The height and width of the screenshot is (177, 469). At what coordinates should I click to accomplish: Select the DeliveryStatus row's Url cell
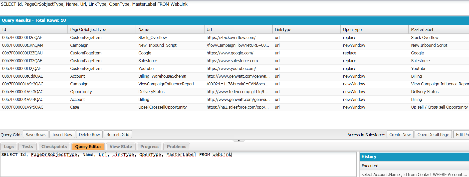coord(238,92)
